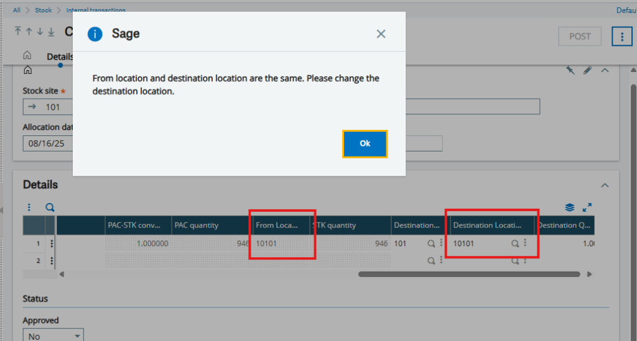
Task: Click the Internal transactions breadcrumb link
Action: [96, 10]
